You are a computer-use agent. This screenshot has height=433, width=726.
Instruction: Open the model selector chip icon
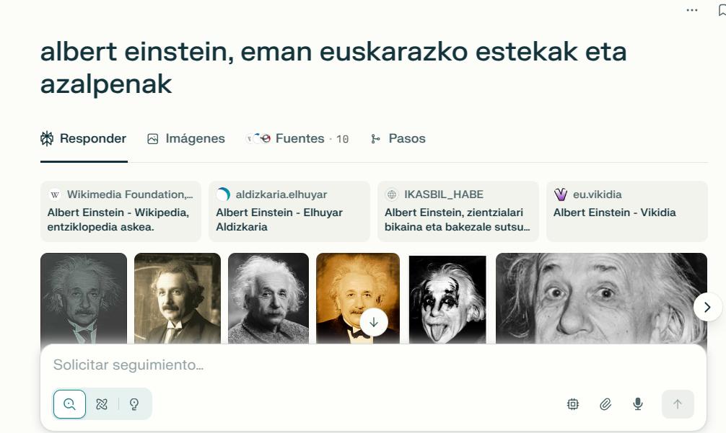pyautogui.click(x=573, y=404)
